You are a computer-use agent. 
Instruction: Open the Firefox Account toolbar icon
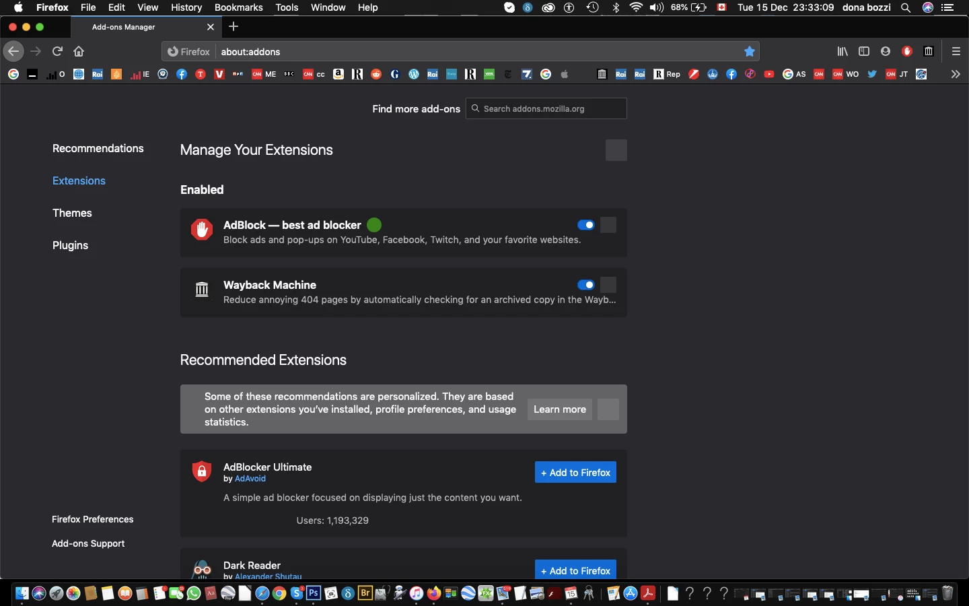coord(886,51)
